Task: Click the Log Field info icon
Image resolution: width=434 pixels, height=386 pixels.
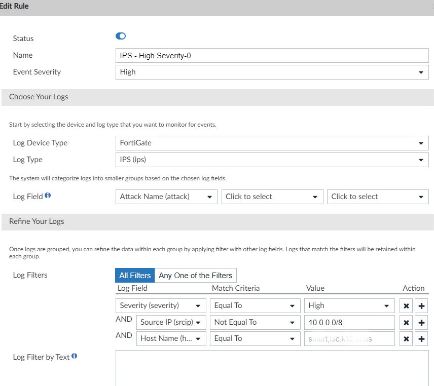Action: click(x=48, y=196)
